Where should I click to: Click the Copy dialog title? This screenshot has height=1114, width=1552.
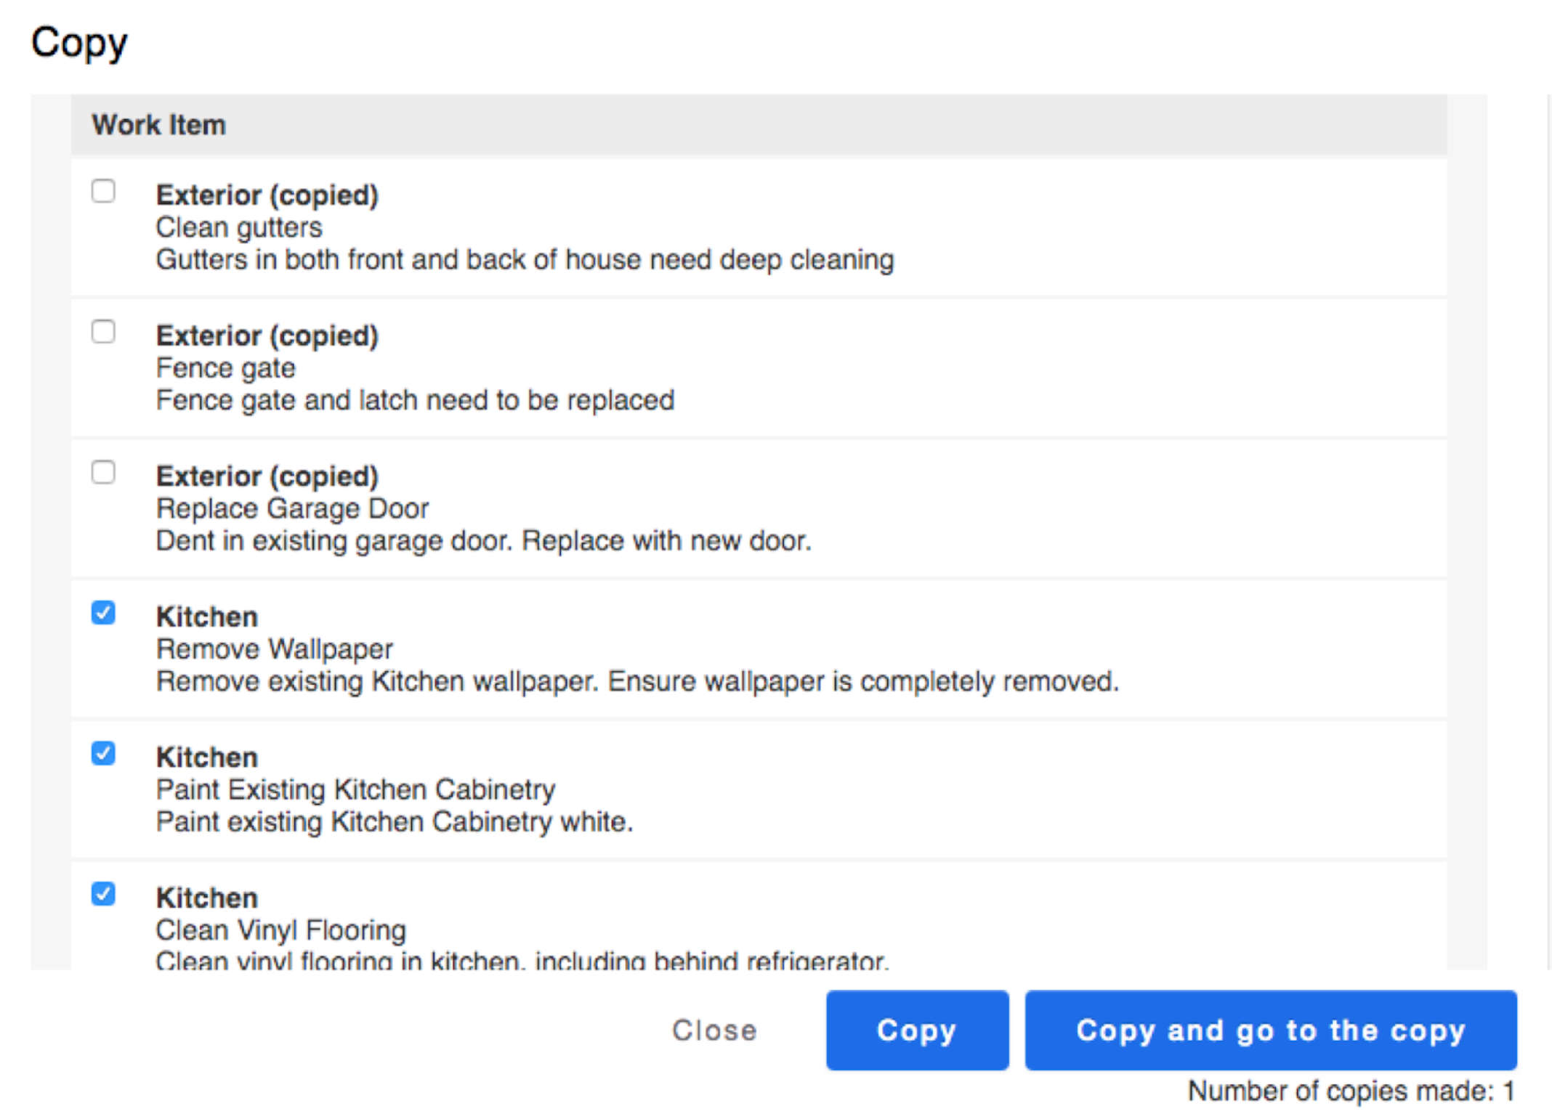point(79,42)
